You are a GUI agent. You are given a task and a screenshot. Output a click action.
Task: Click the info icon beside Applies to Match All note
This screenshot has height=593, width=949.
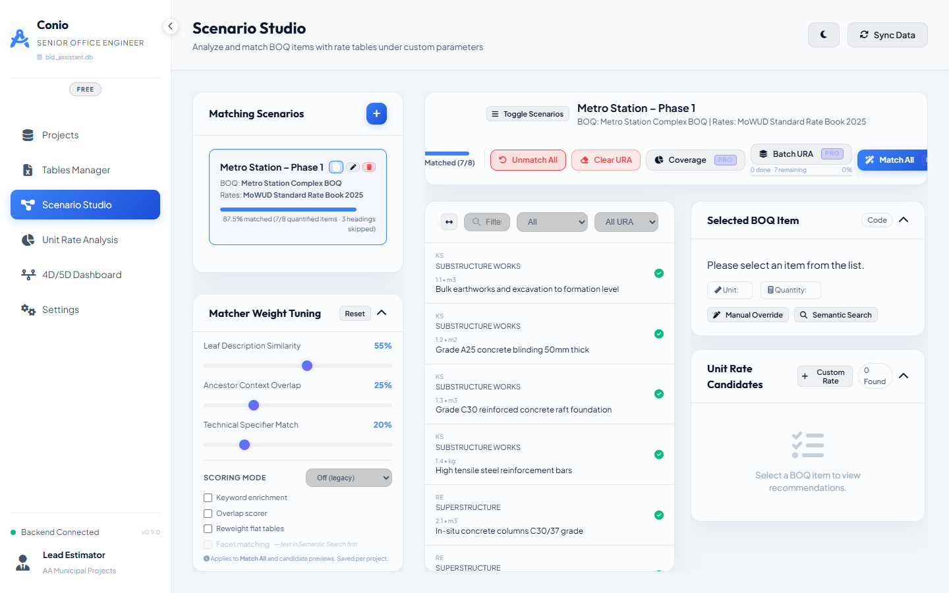click(206, 559)
